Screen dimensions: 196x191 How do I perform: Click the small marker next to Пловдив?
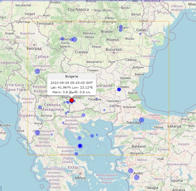96,99
